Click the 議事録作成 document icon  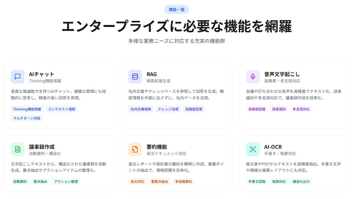coord(18,149)
